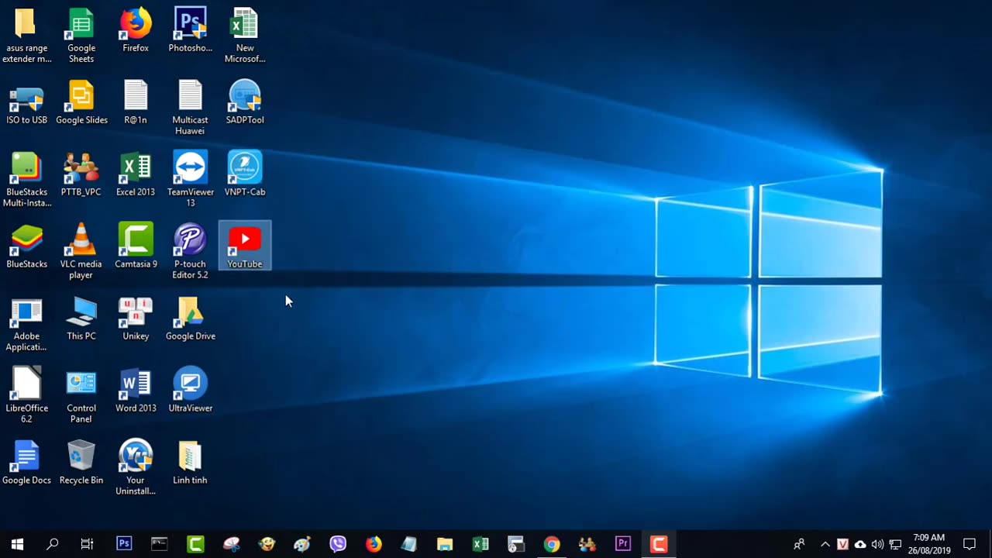Select the UltraViewer desktop shortcut
Screen dimensions: 992x558
click(x=190, y=391)
